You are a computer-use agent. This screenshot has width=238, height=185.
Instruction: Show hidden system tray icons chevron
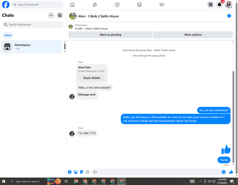[200, 181]
